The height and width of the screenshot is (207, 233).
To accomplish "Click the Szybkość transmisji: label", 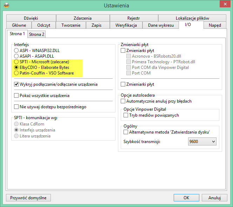I will pyautogui.click(x=142, y=142).
